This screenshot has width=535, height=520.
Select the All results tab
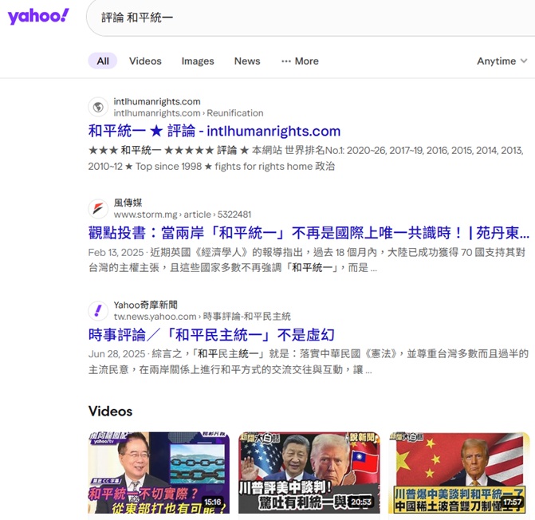[x=103, y=61]
